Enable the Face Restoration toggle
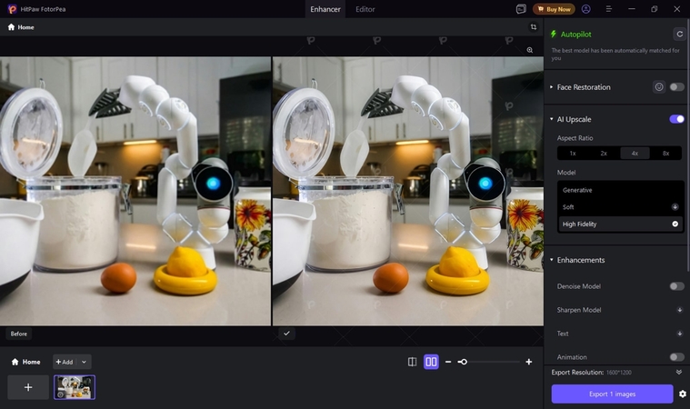690x409 pixels. pyautogui.click(x=676, y=87)
